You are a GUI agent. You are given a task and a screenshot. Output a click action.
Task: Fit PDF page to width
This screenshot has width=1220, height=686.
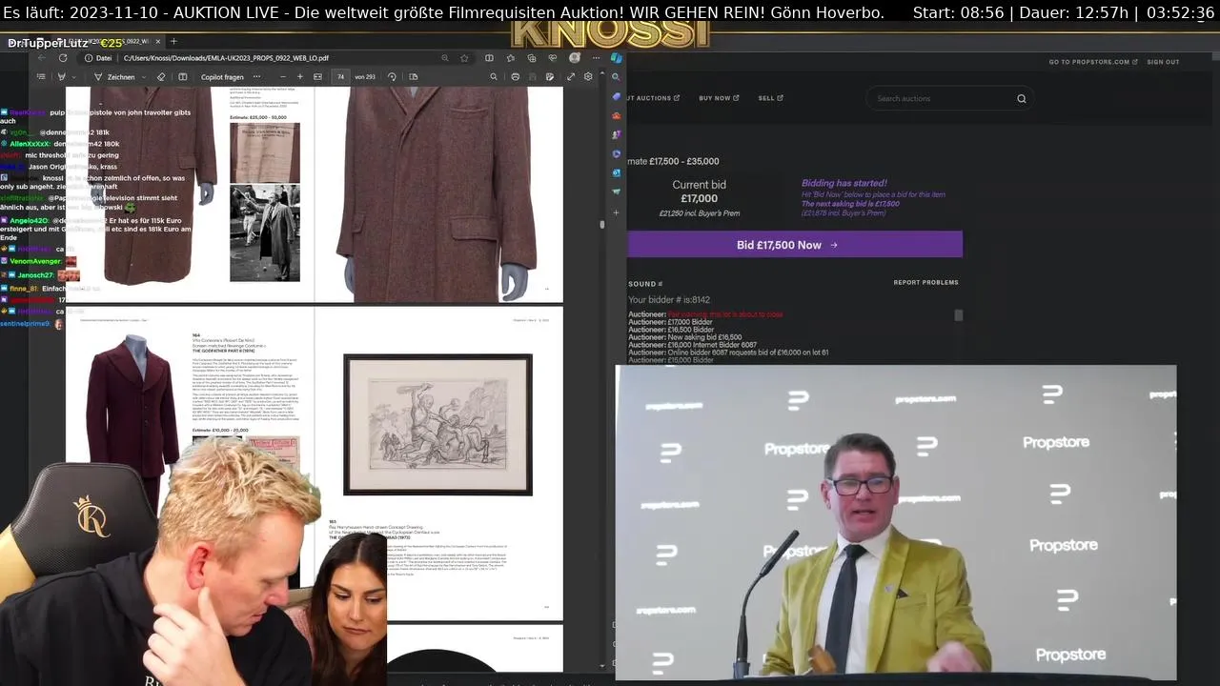pyautogui.click(x=317, y=76)
